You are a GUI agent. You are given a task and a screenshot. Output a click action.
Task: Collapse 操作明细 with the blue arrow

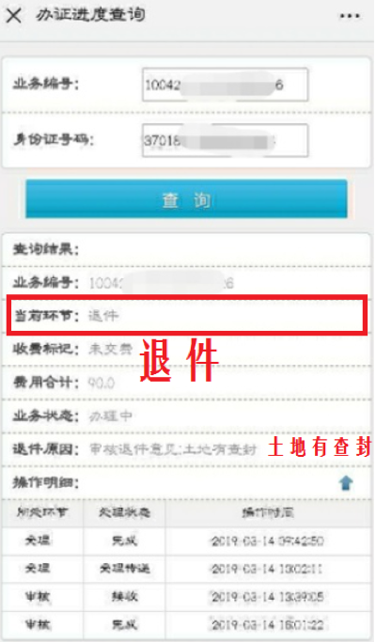(x=346, y=483)
